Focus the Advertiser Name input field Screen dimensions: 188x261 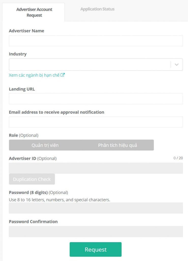[96, 41]
